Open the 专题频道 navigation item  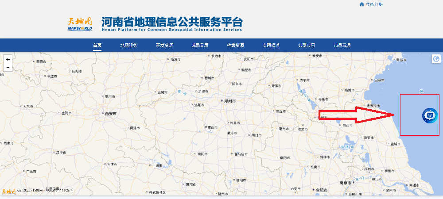coord(271,46)
